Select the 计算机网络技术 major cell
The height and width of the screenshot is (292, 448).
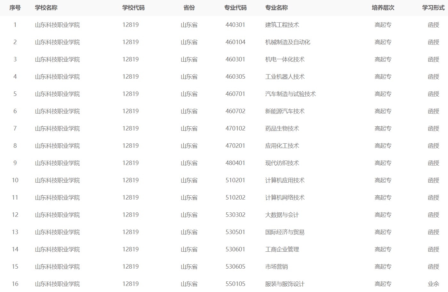(285, 198)
